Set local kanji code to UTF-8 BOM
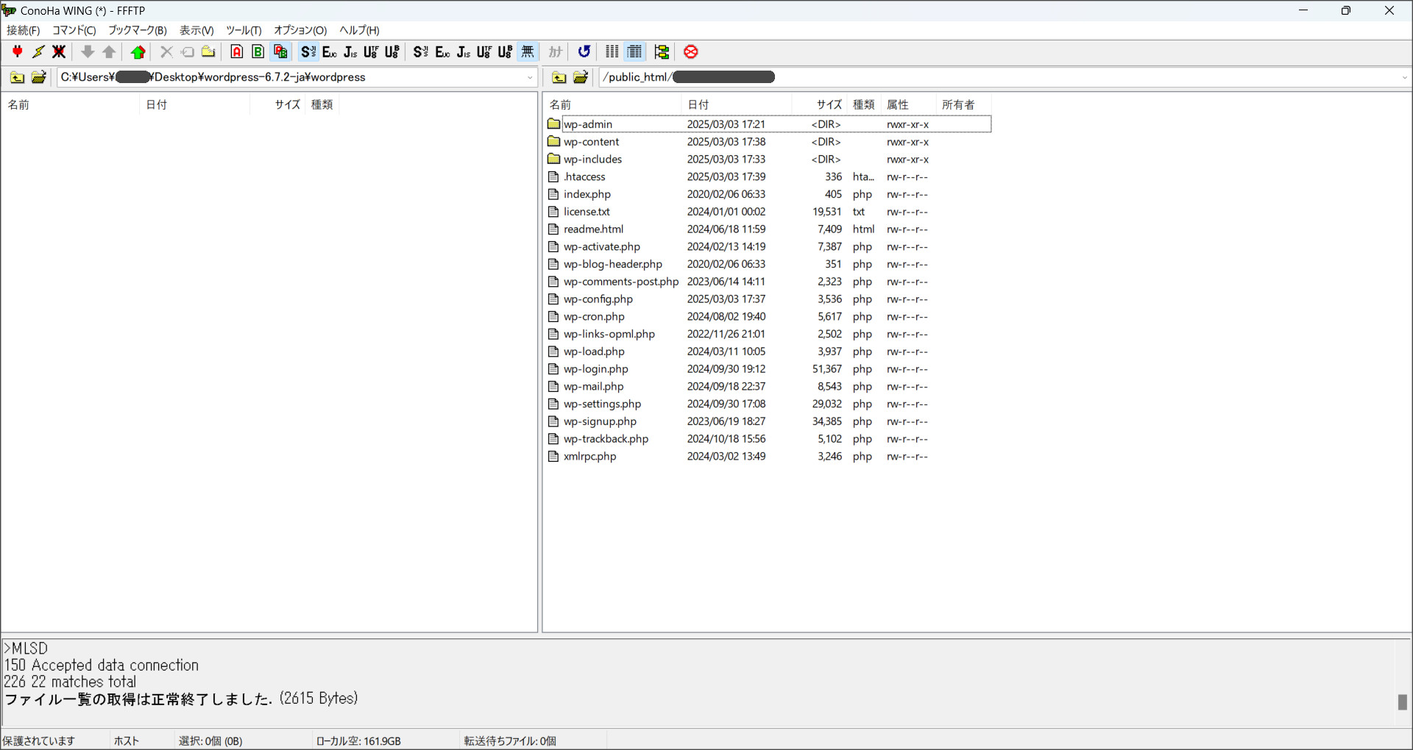The height and width of the screenshot is (750, 1413). click(x=505, y=51)
